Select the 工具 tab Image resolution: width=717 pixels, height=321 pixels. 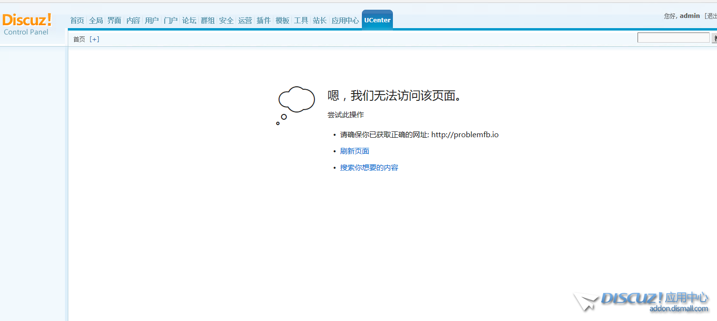click(301, 20)
